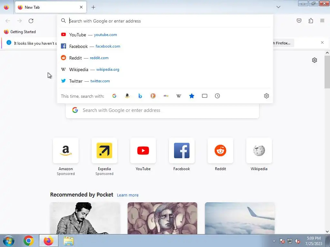Screen dimensions: 330x247
Task: Click the scrollbar down arrow
Action: tap(327, 232)
